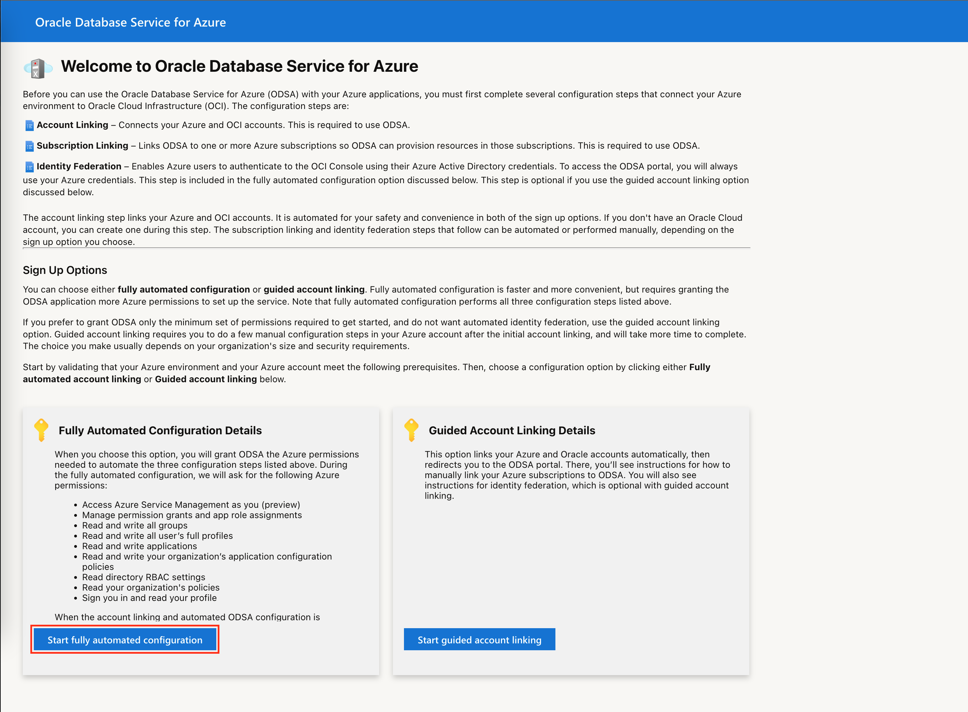
Task: Click the cloud server icon beside Welcome heading
Action: (38, 68)
